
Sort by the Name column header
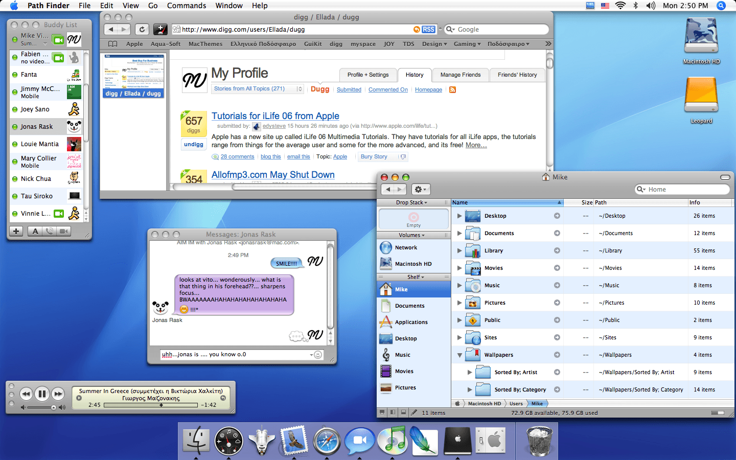point(507,202)
